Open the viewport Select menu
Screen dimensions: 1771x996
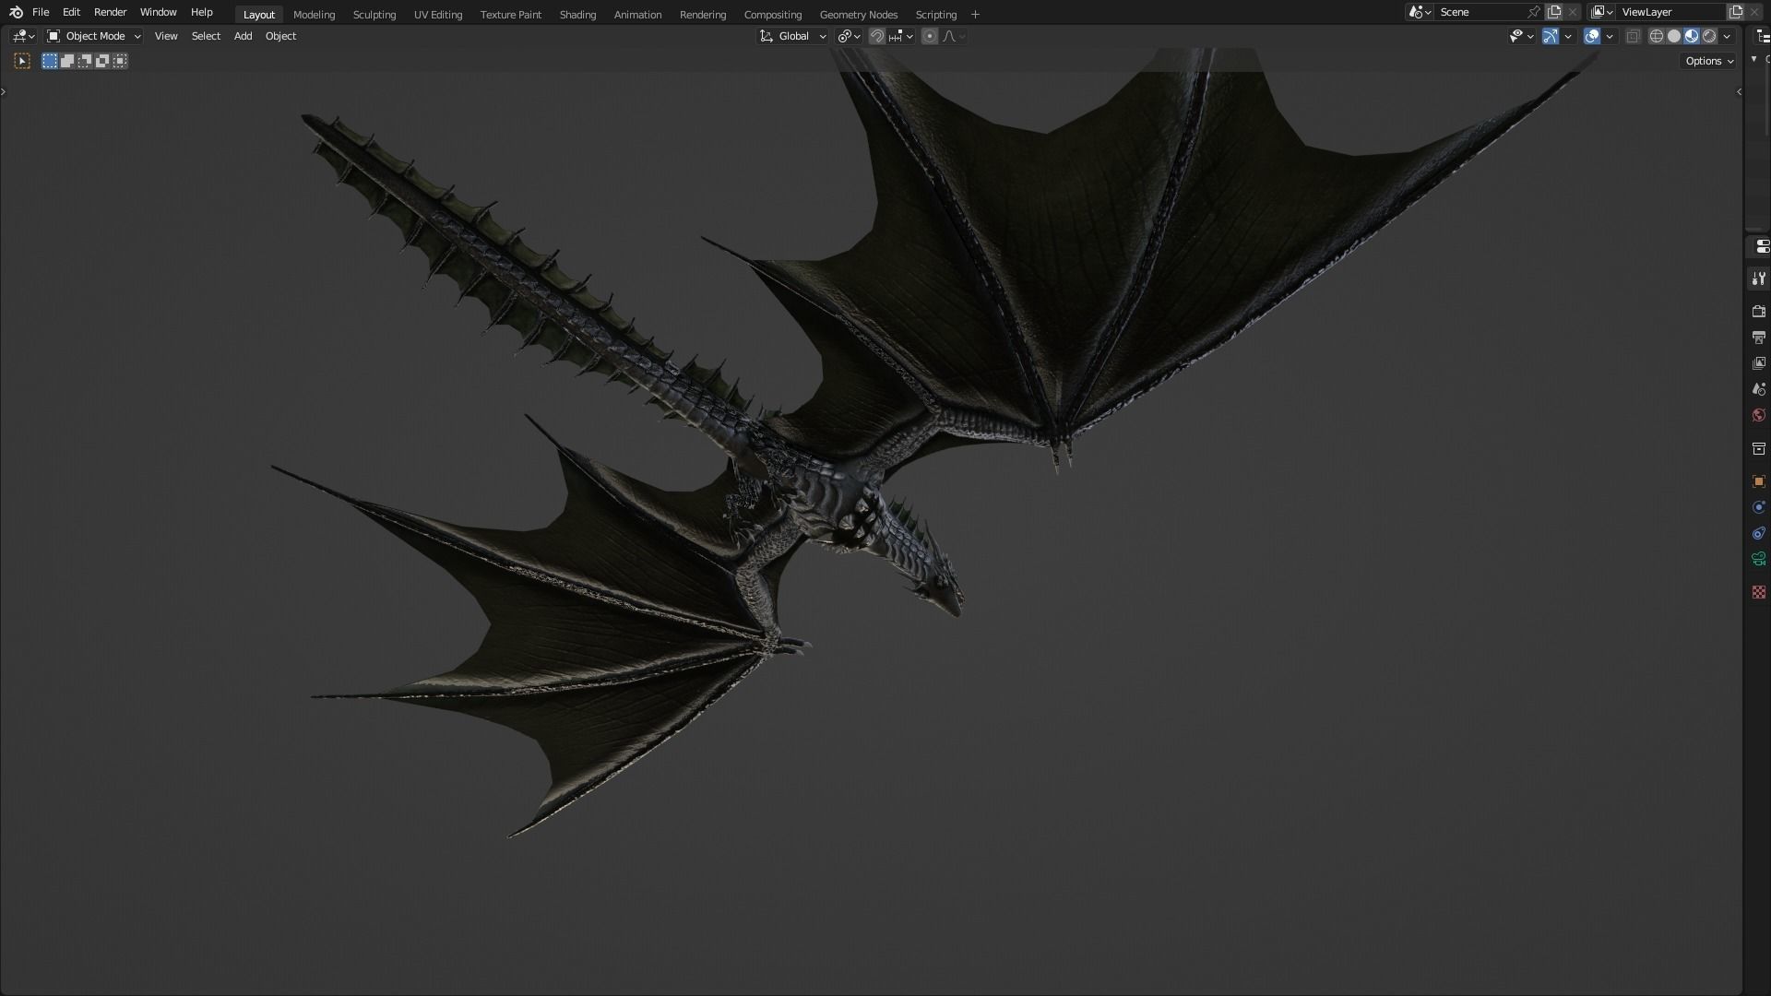206,36
